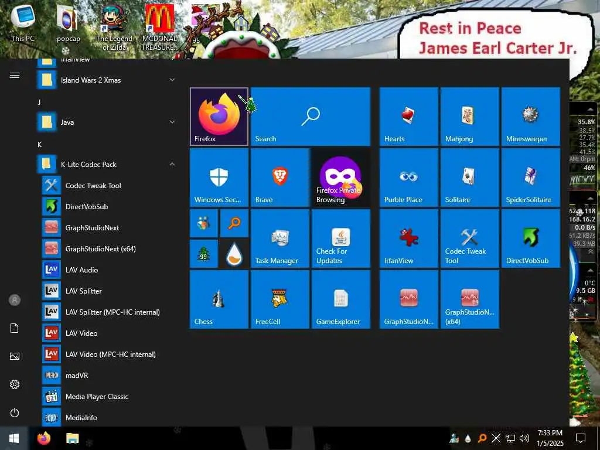The height and width of the screenshot is (450, 600).
Task: Jump to letter K section header
Action: [x=39, y=144]
